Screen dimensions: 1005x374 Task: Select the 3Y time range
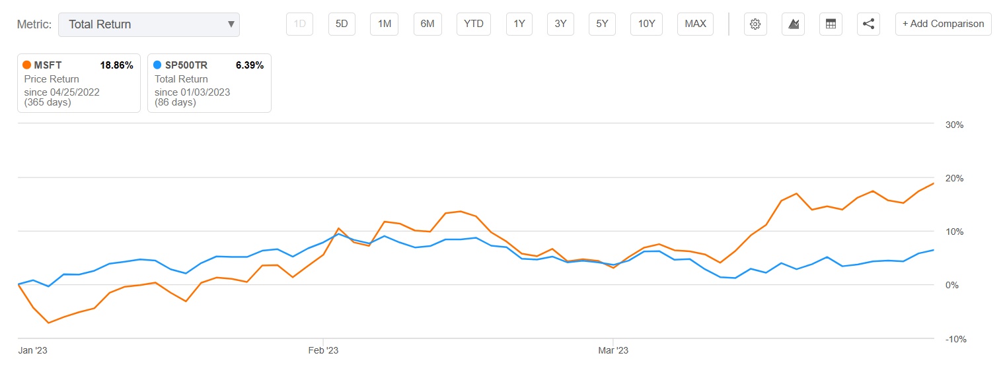tap(560, 24)
